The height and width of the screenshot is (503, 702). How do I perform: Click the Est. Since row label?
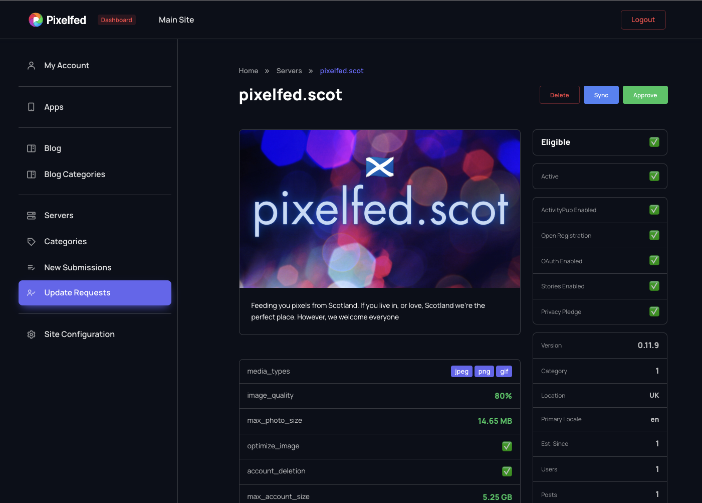point(554,444)
